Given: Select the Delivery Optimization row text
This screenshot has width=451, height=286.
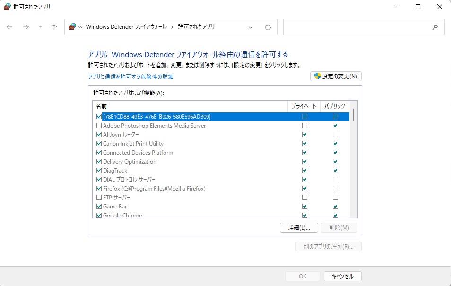Looking at the screenshot, I should coord(130,161).
